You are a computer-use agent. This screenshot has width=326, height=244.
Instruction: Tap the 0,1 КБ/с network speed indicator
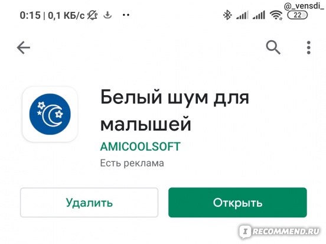click(66, 15)
